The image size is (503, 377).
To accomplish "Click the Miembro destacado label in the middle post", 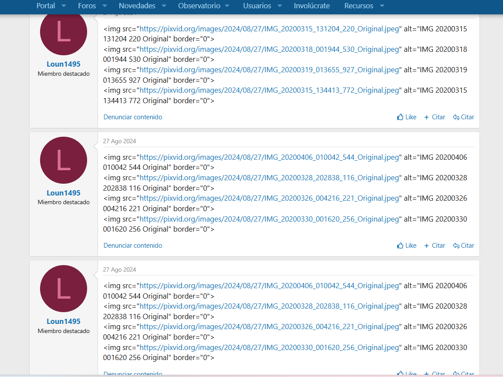I will 64,202.
